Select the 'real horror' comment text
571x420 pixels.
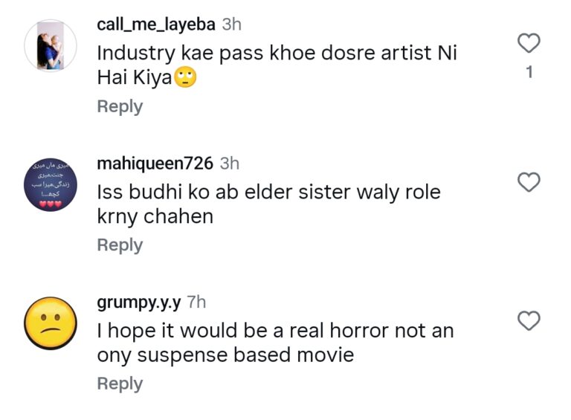click(275, 343)
